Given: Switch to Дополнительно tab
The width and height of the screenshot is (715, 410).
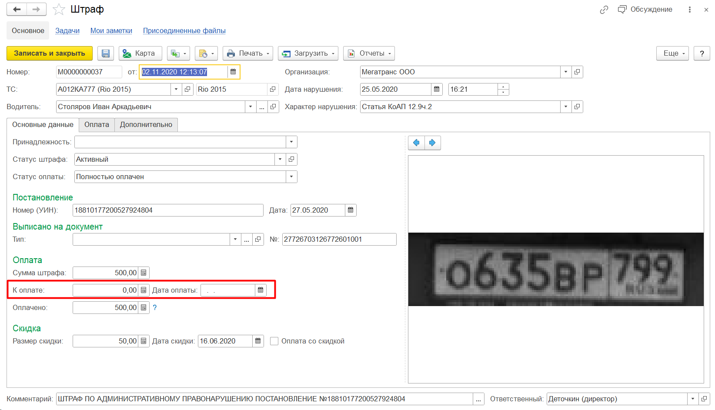Looking at the screenshot, I should click(x=146, y=125).
